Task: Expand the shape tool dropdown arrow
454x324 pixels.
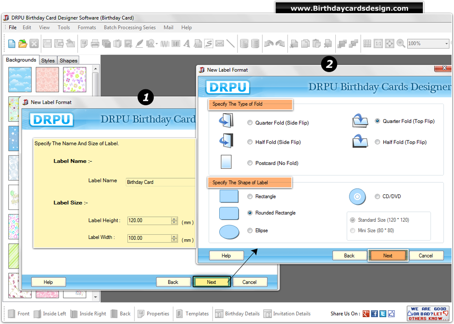Action: point(157,44)
